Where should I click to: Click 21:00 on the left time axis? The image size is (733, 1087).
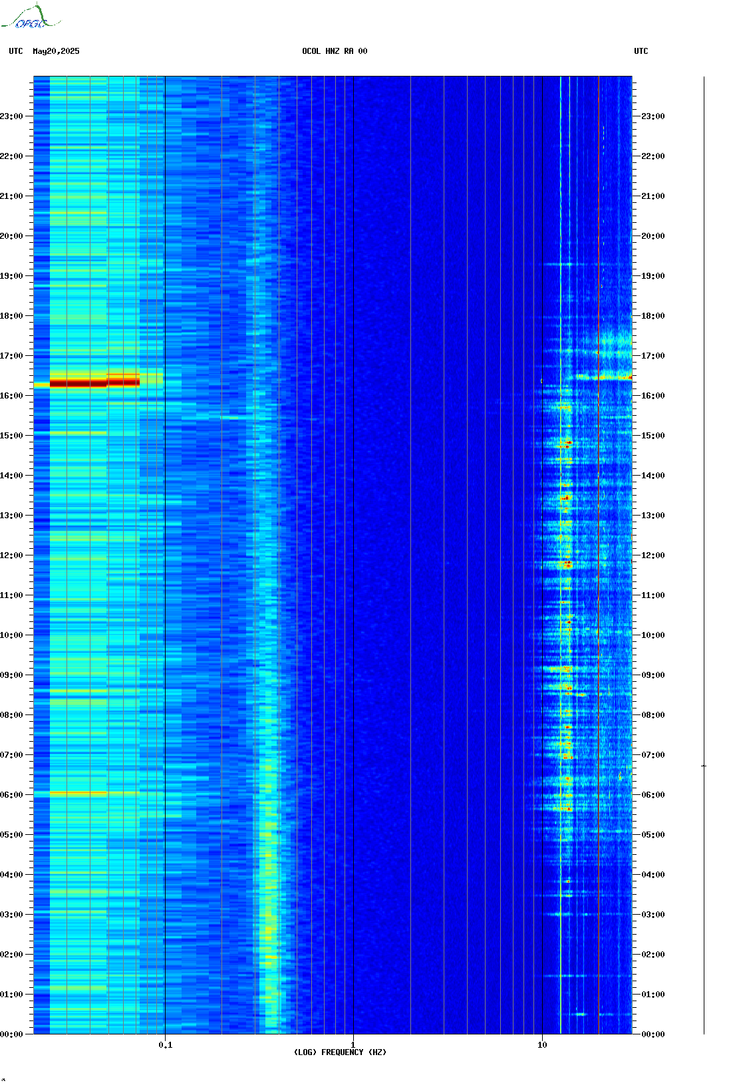click(x=11, y=196)
